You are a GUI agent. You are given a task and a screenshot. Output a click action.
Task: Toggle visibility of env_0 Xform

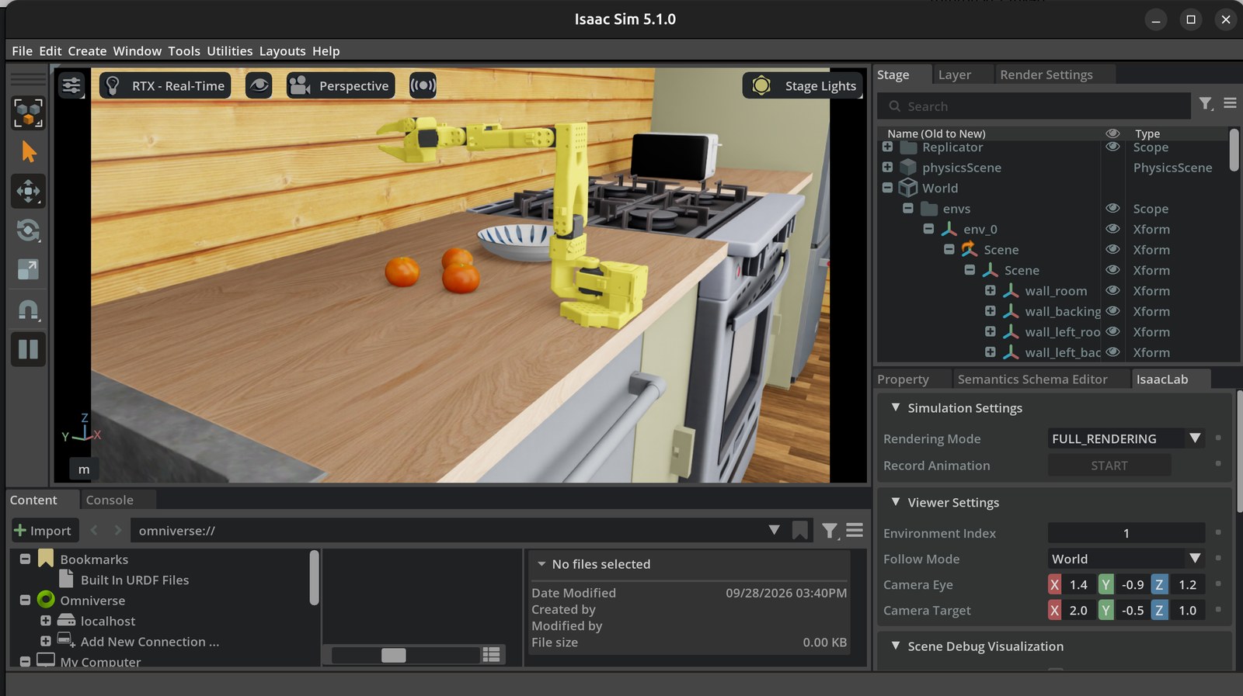[x=1112, y=229]
